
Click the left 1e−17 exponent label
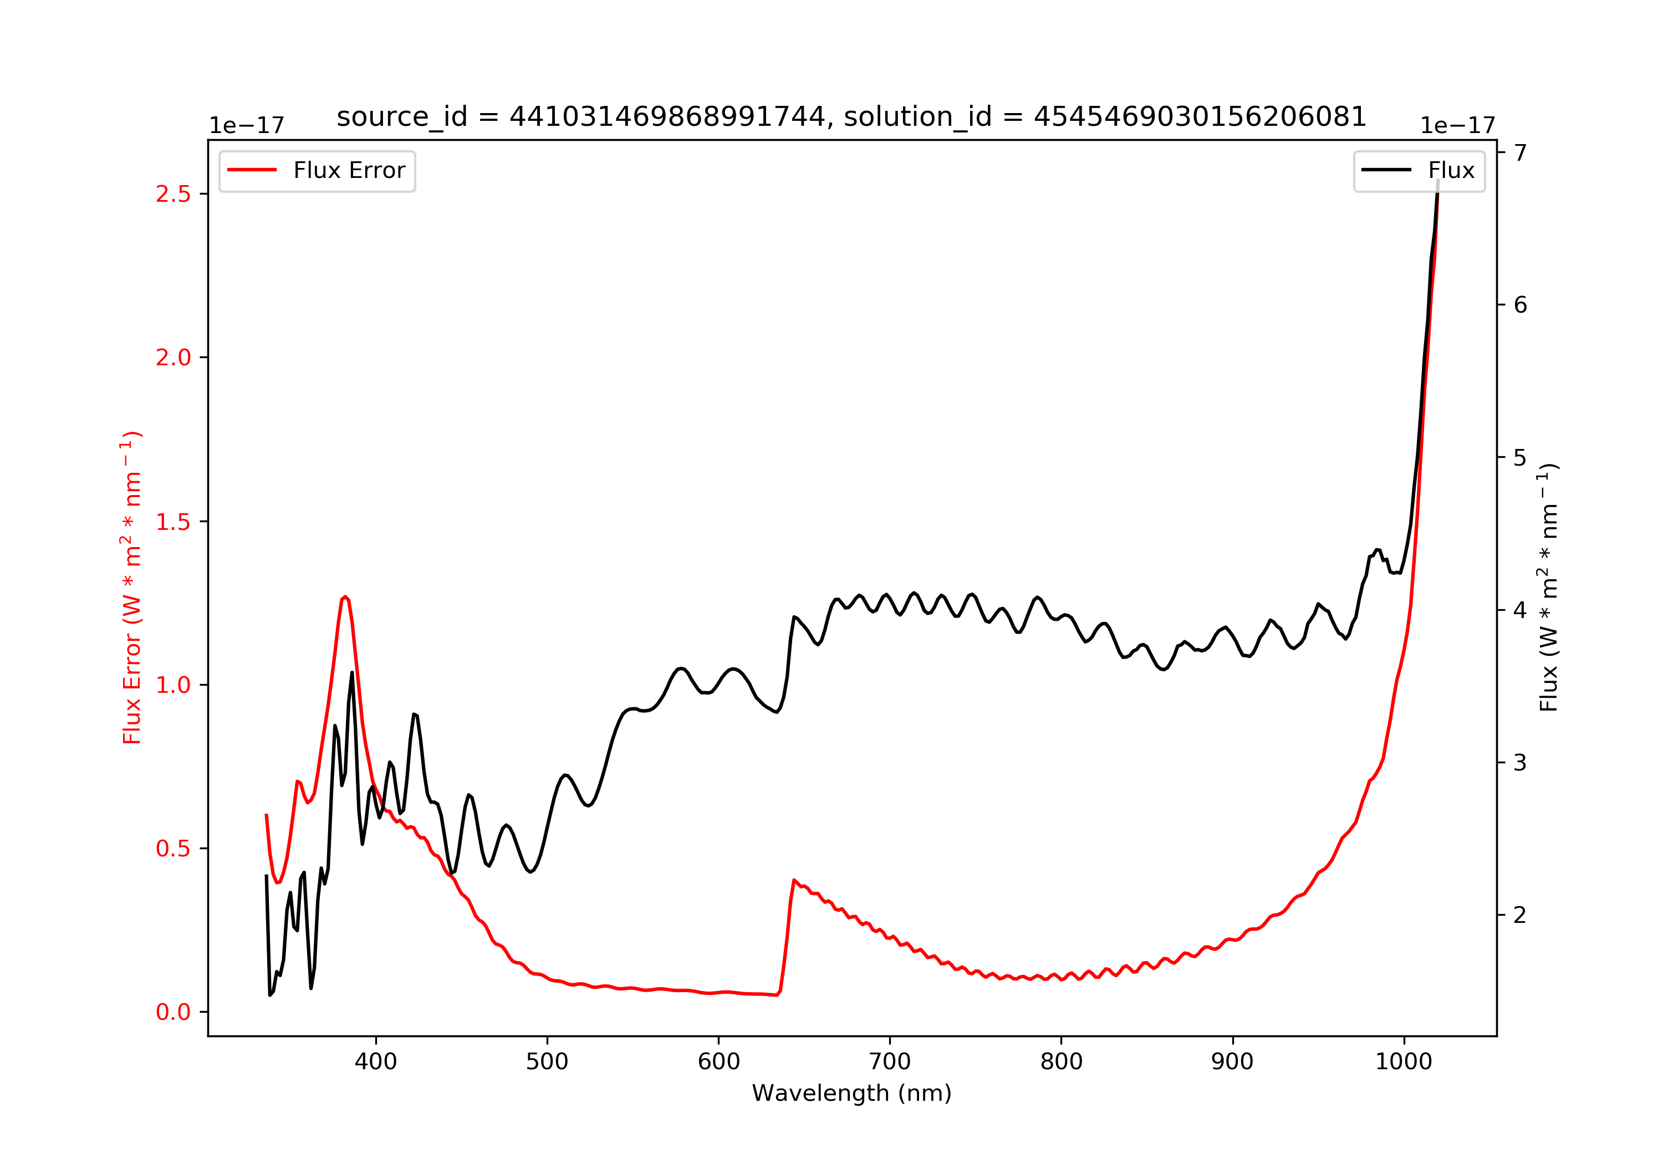pos(247,125)
